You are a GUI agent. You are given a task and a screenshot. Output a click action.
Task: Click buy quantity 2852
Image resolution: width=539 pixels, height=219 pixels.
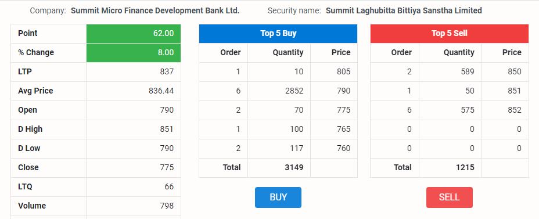294,91
